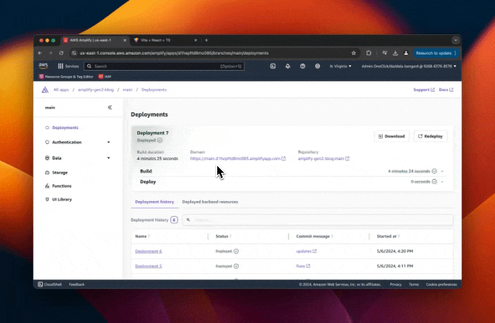This screenshot has height=323, width=495.
Task: Expand the Deploy step details
Action: click(442, 182)
